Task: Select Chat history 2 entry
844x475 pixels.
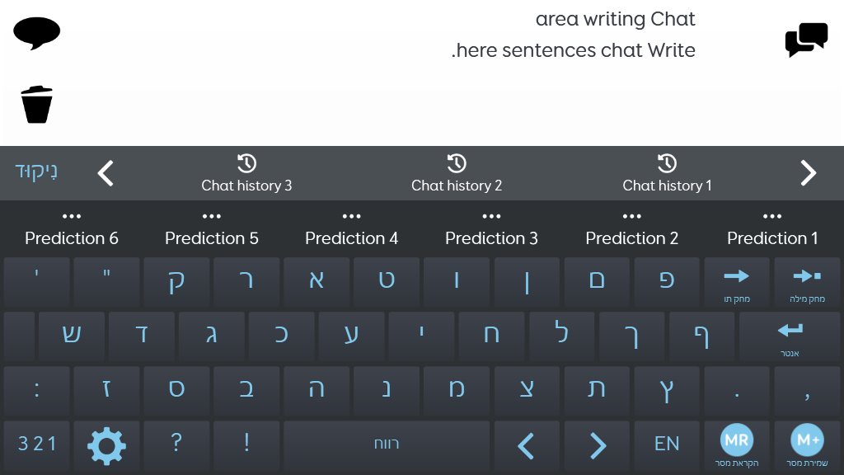Action: tap(457, 173)
